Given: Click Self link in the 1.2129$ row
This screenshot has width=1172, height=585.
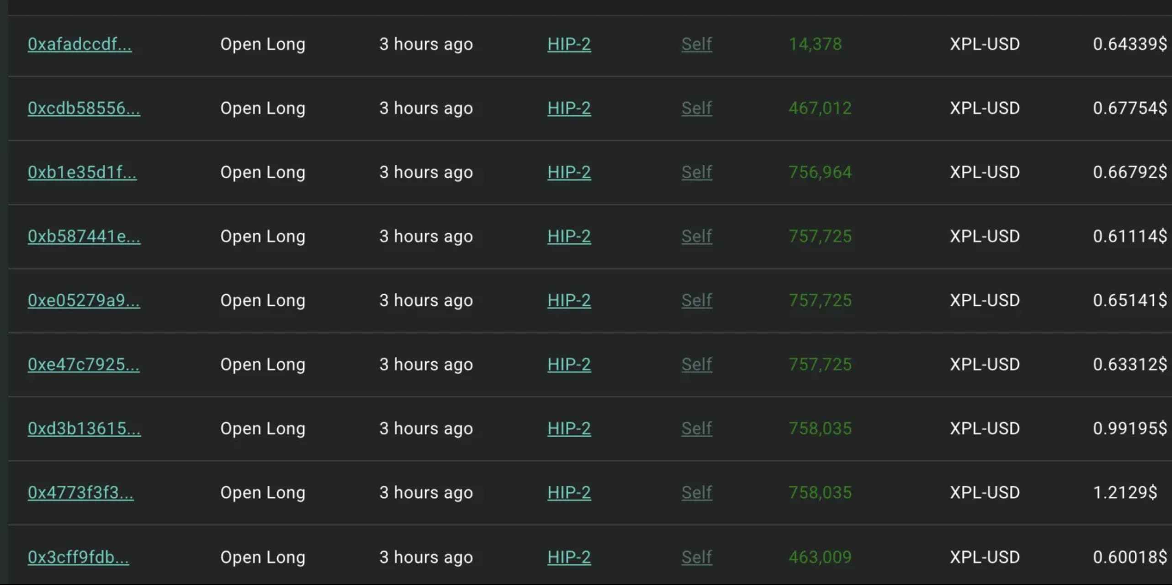Looking at the screenshot, I should click(x=696, y=493).
